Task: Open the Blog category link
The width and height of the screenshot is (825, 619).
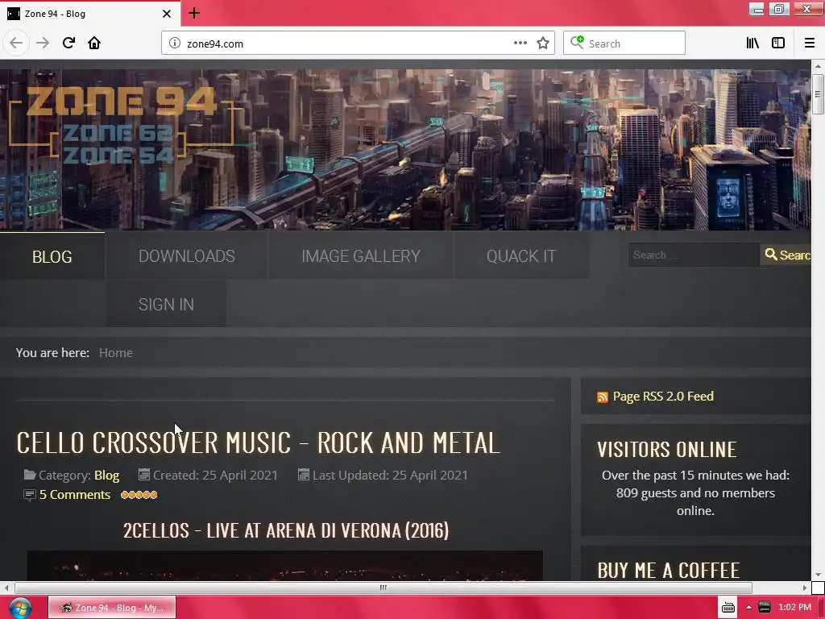Action: [x=107, y=476]
